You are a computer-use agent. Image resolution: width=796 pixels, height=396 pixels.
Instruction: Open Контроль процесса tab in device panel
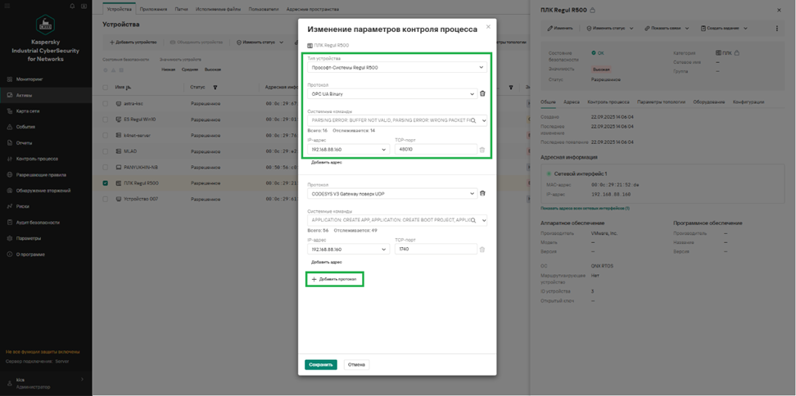click(608, 102)
